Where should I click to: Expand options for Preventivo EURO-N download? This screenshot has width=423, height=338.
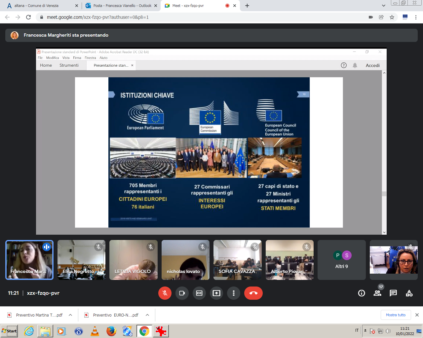[x=147, y=315]
